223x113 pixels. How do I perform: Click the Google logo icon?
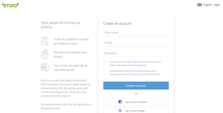tap(120, 111)
